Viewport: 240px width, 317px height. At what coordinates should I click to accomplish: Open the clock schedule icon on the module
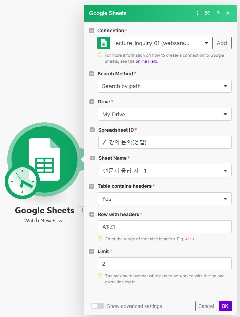(x=22, y=181)
